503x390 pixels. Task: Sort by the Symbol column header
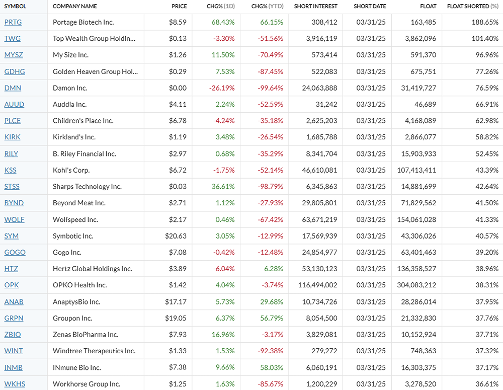click(15, 6)
